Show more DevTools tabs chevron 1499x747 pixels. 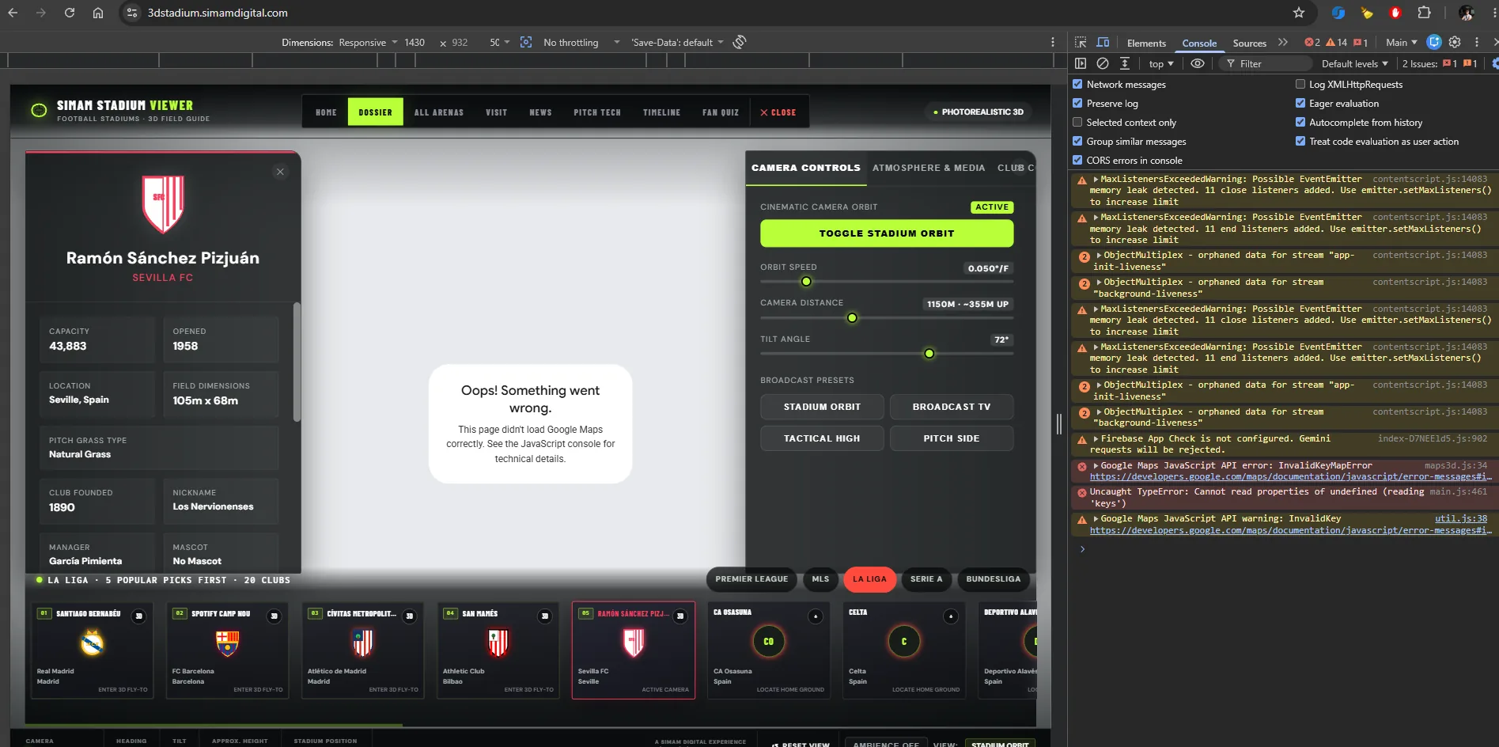click(x=1283, y=42)
